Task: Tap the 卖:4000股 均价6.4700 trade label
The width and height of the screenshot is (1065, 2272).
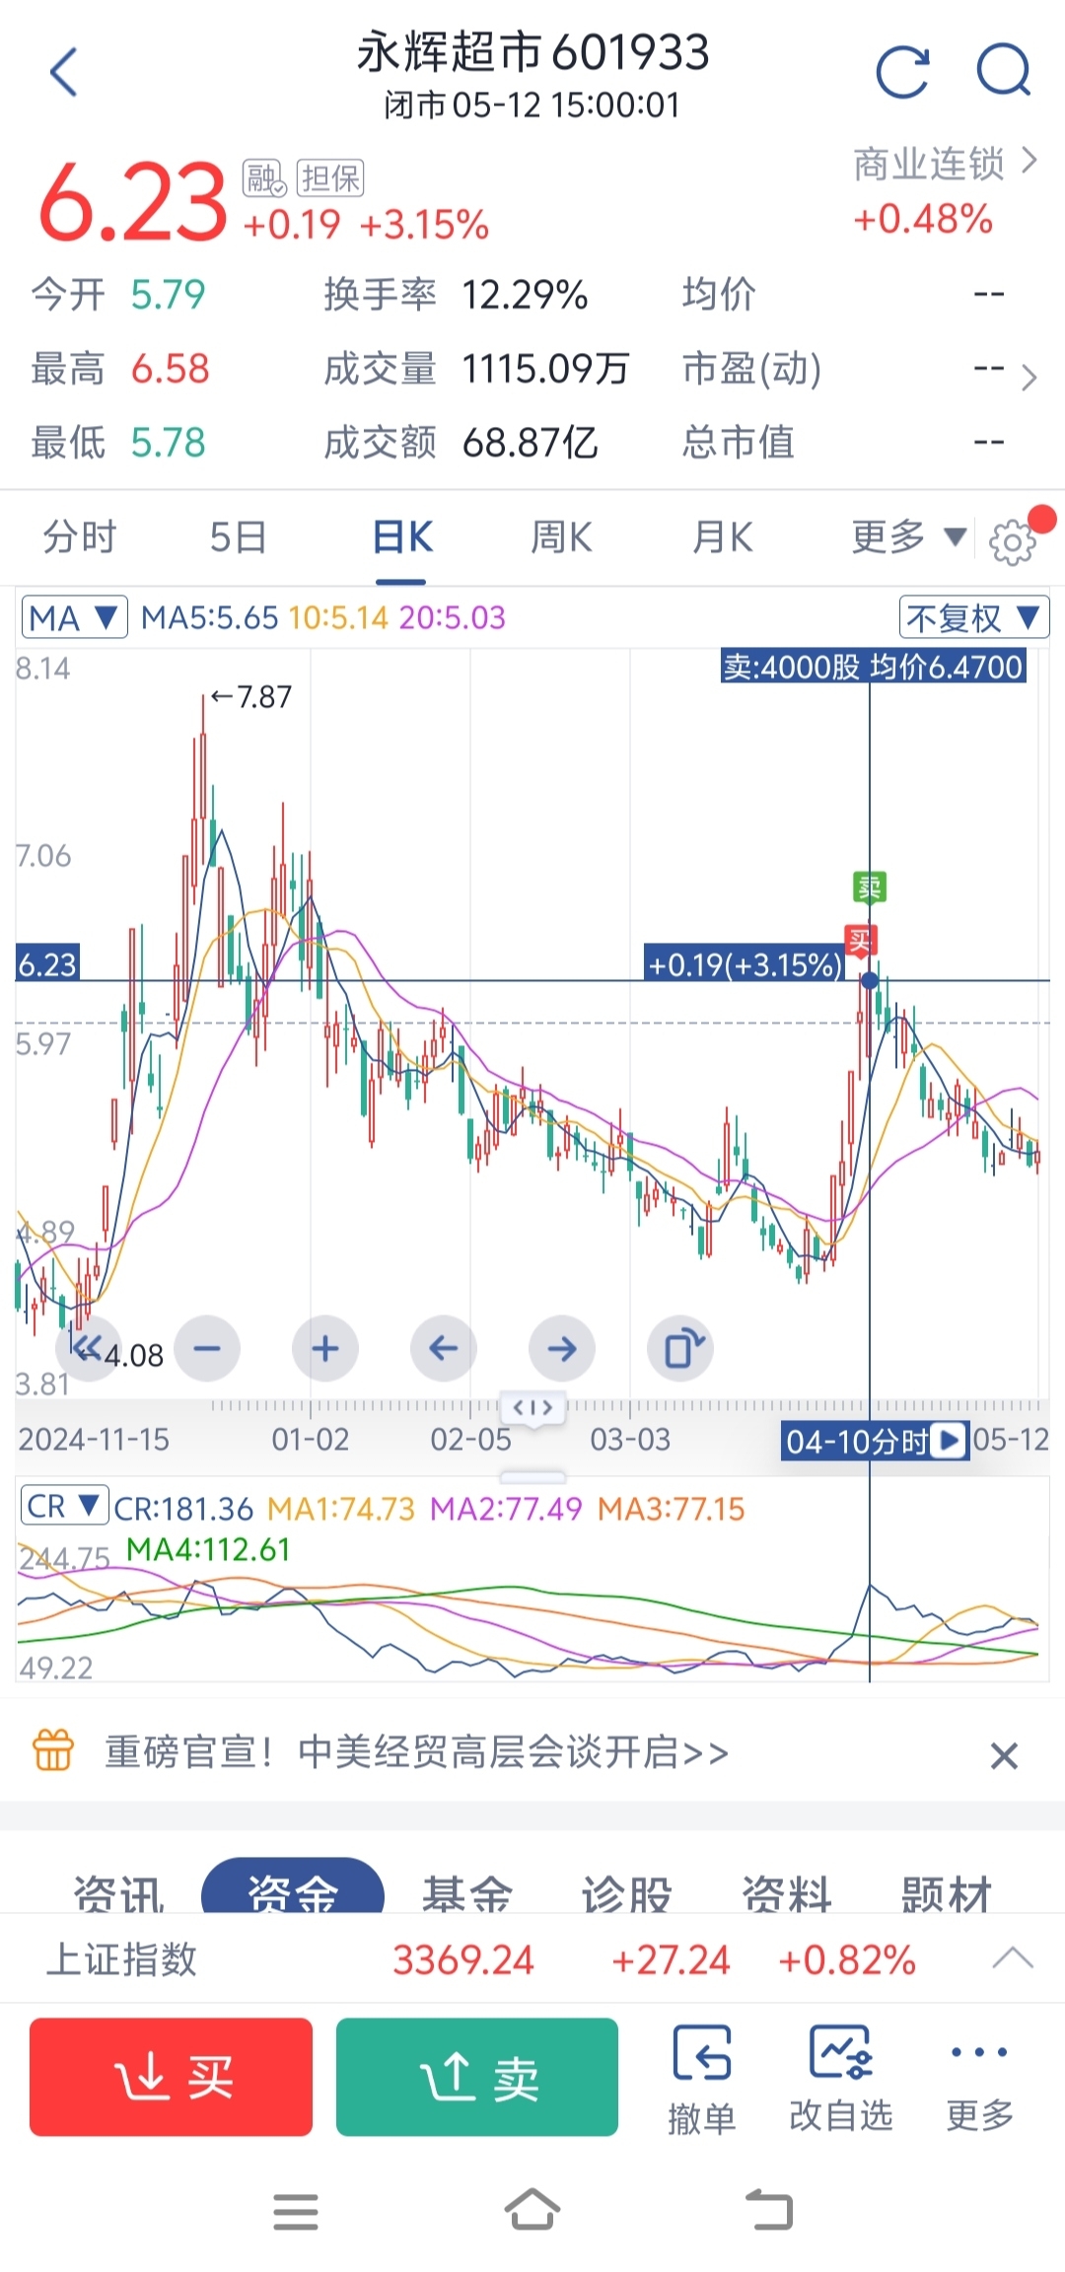Action: click(x=874, y=667)
